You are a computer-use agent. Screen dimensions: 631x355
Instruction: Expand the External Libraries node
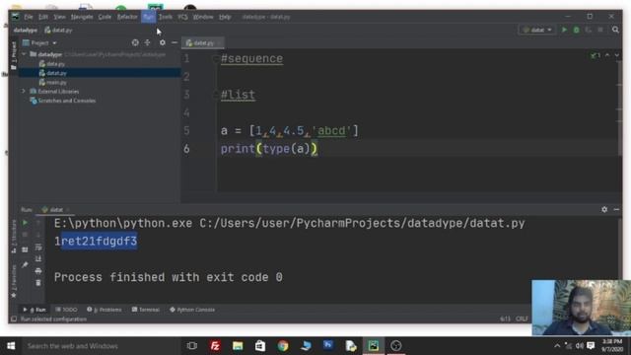tap(24, 92)
